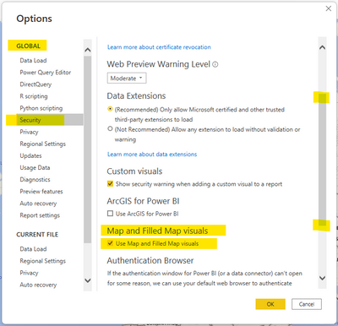This screenshot has width=338, height=326.
Task: Open R scripting options
Action: coord(34,96)
